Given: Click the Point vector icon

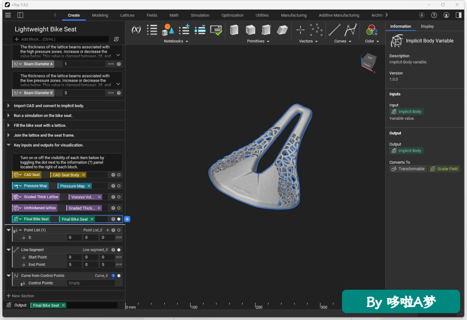Looking at the screenshot, I should point(300,30).
